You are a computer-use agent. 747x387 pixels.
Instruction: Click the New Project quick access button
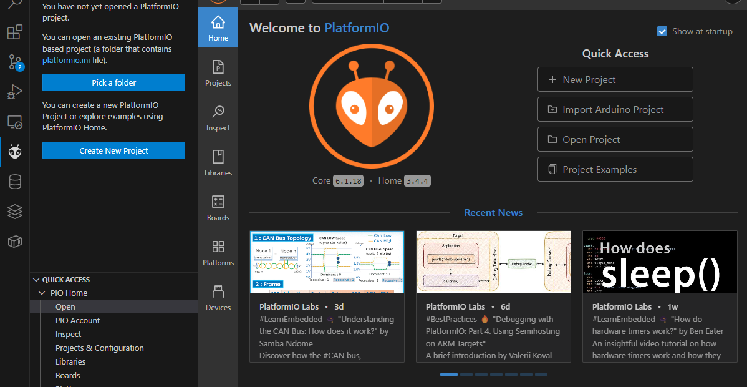point(615,80)
